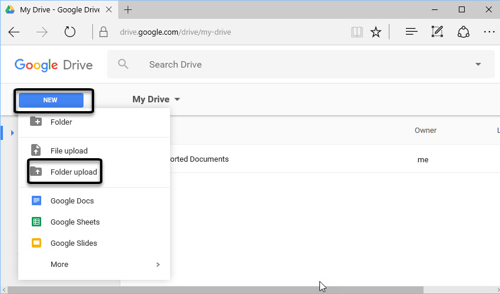Add page to favorites with star icon
The image size is (500, 294).
pos(376,32)
